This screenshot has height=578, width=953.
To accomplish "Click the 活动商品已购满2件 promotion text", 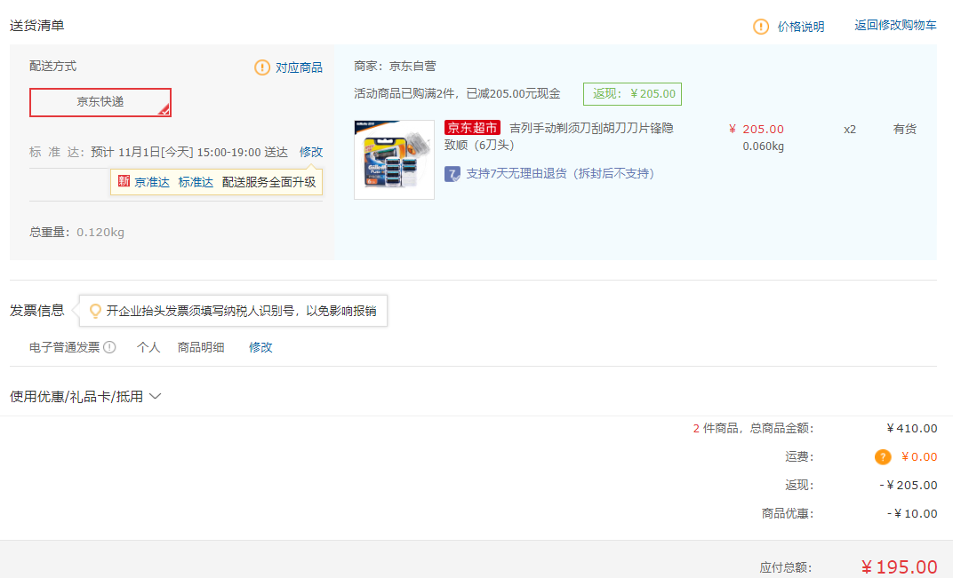I will tap(457, 93).
